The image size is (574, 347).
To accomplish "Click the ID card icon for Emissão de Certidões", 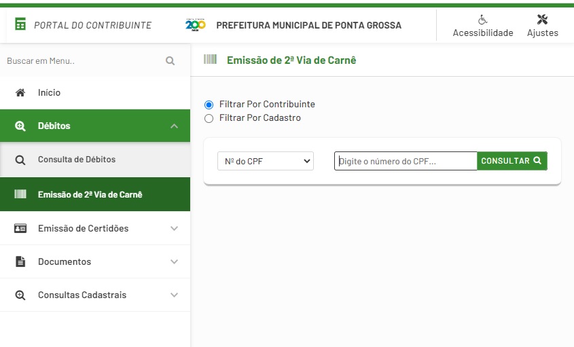I will tap(20, 228).
